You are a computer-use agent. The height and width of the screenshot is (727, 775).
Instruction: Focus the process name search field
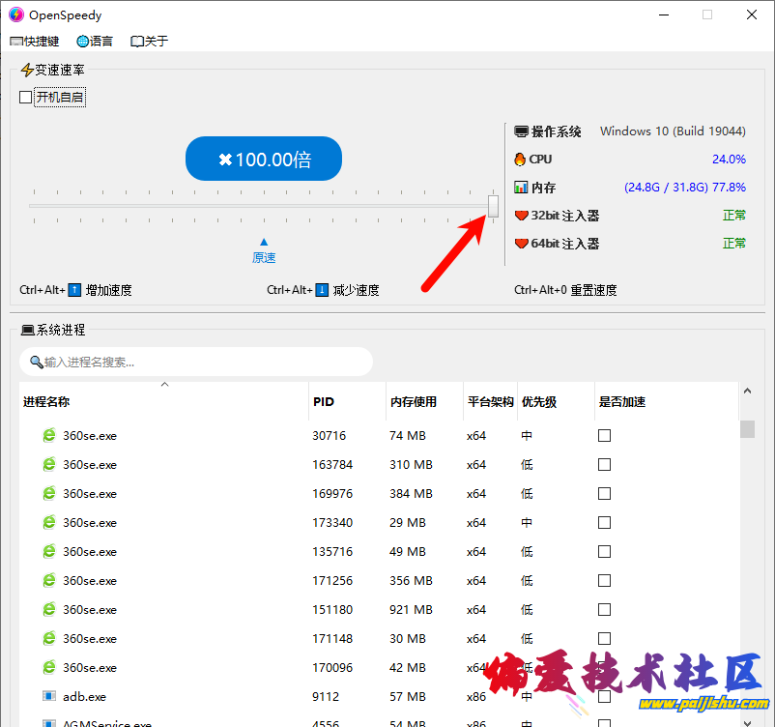pyautogui.click(x=196, y=363)
